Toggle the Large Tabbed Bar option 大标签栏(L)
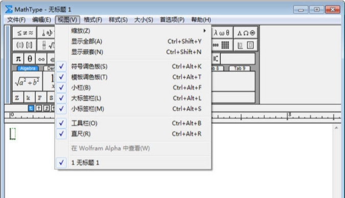This screenshot has width=345, height=198. click(133, 98)
